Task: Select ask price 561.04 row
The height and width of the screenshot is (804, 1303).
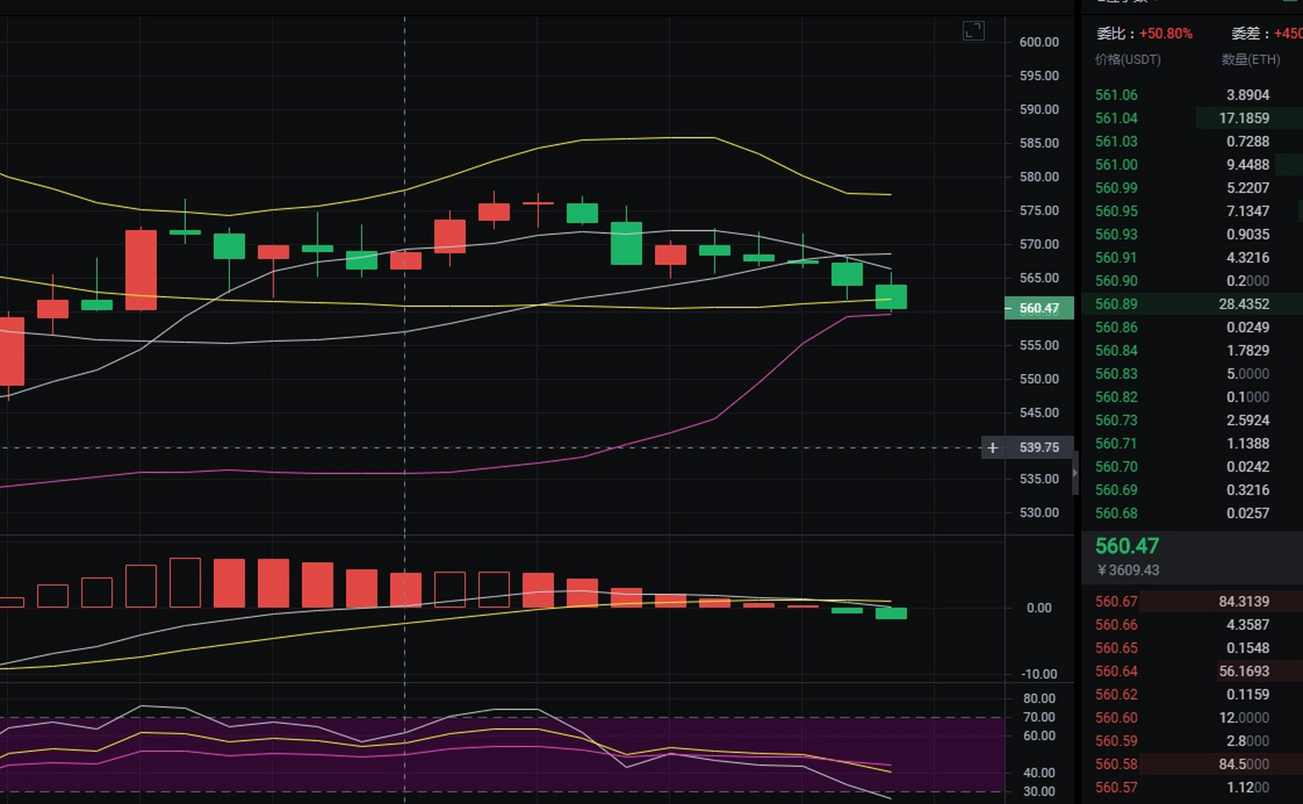Action: click(1192, 118)
